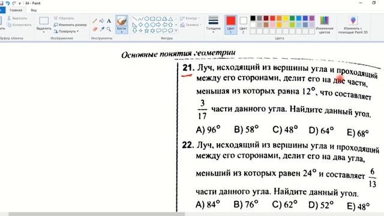This screenshot has width=384, height=216.
Task: Open the Повернуть rotate dropdown
Action: click(x=66, y=31)
